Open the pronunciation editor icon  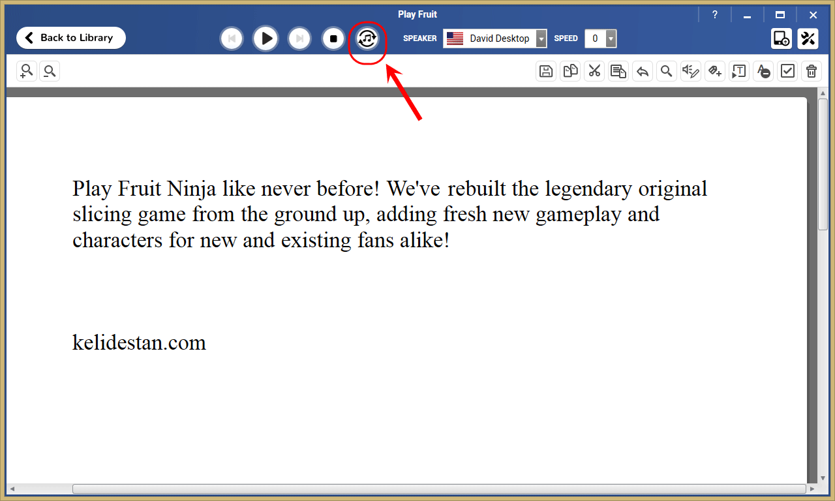690,71
